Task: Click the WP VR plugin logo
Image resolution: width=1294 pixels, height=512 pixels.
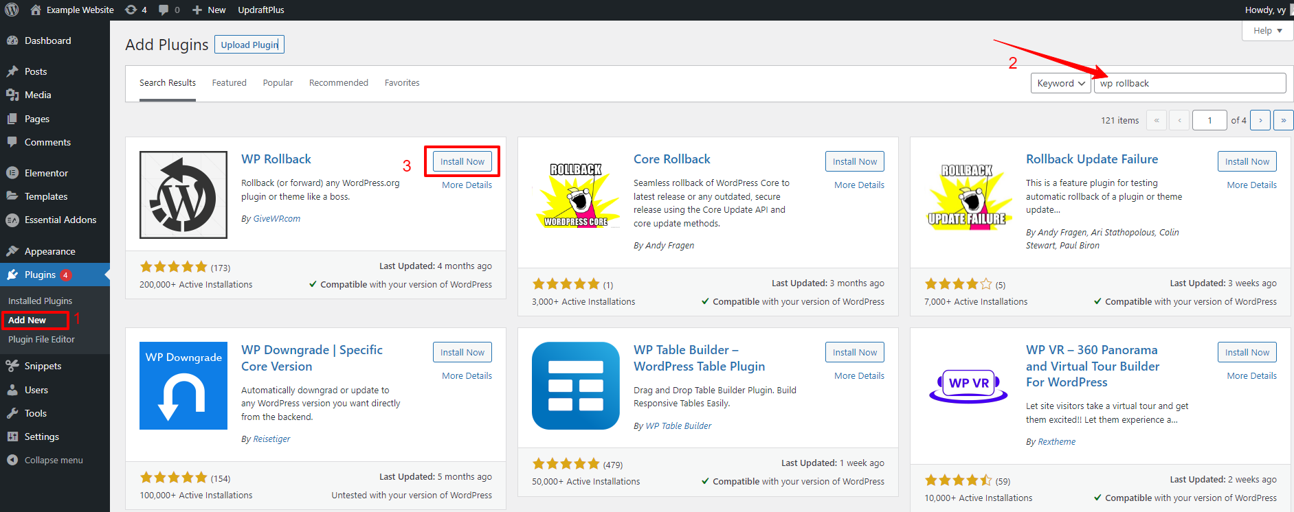Action: point(968,386)
